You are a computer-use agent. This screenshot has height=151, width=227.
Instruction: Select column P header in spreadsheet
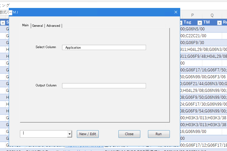tap(192, 15)
